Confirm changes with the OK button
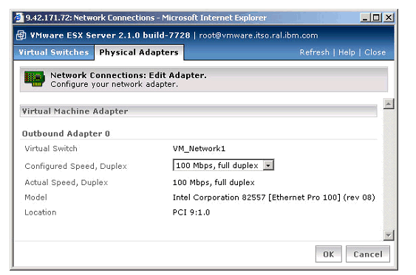This screenshot has height=275, width=416. click(x=329, y=254)
